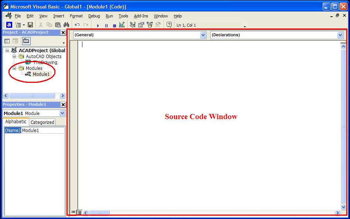
Task: Toggle Folders view in Project Explorer
Action: [26, 41]
